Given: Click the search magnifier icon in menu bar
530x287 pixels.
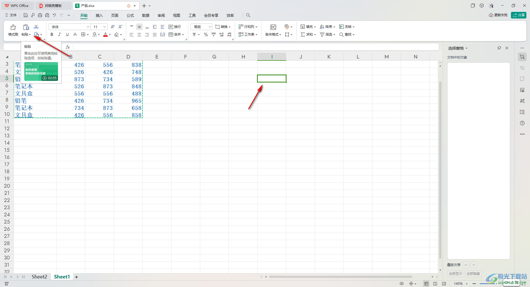Looking at the screenshot, I should [x=248, y=15].
